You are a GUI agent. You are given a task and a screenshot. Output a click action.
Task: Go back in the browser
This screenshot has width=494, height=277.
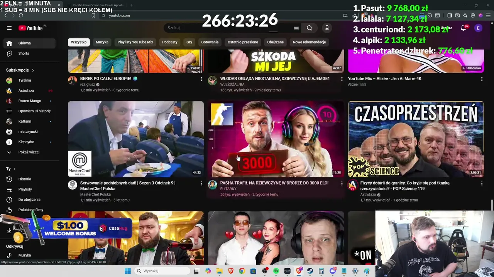point(5,15)
